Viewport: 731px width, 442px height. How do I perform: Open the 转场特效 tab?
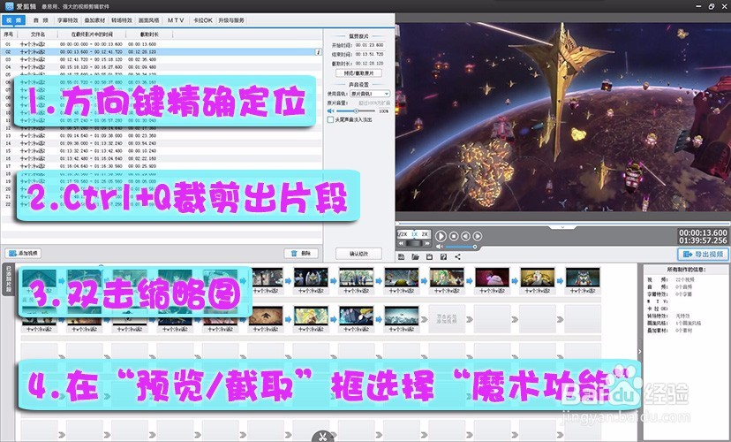click(122, 20)
